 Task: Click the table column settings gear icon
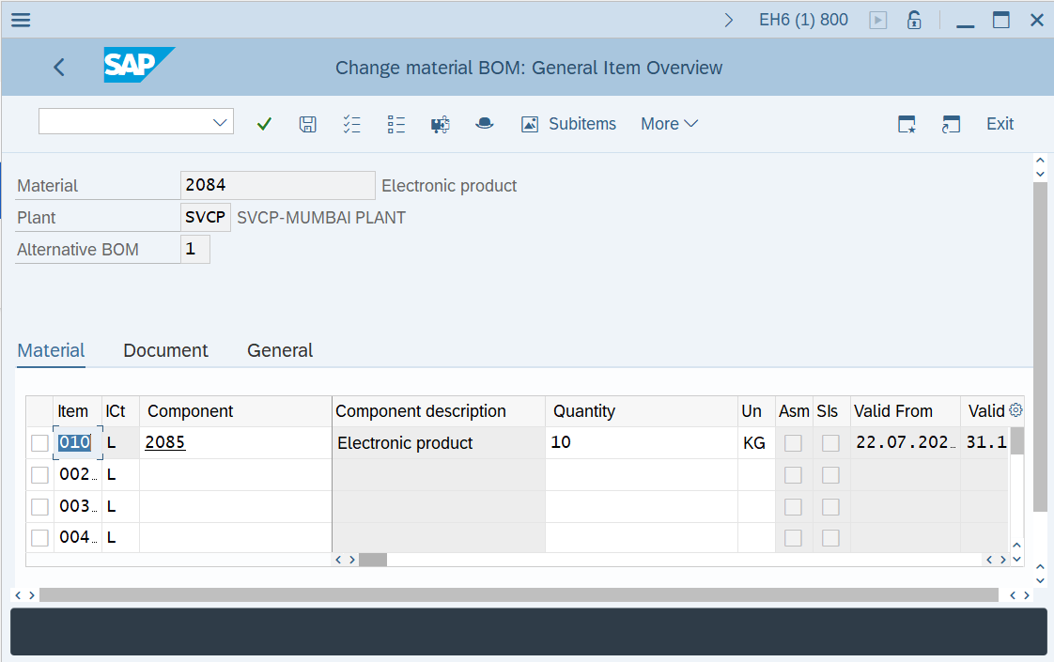(1015, 410)
